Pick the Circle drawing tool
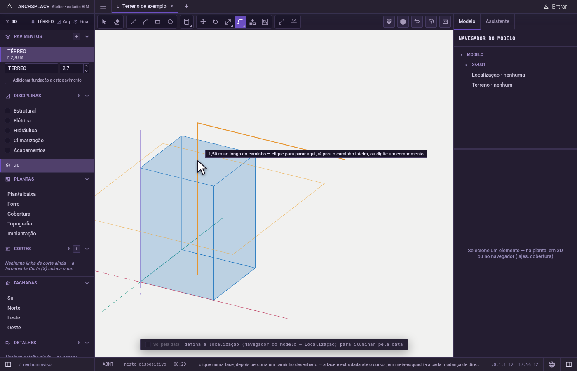The image size is (577, 371). [170, 22]
